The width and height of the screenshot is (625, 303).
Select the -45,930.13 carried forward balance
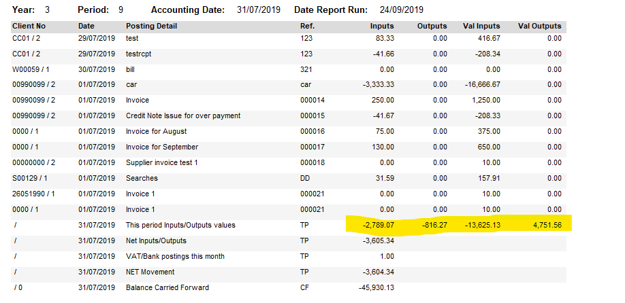pos(376,287)
